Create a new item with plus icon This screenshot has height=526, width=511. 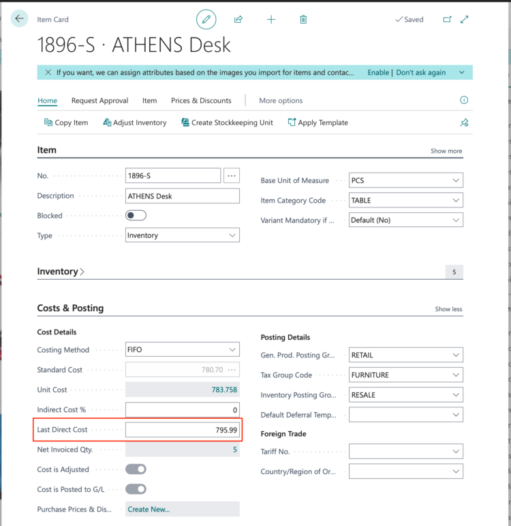point(271,20)
